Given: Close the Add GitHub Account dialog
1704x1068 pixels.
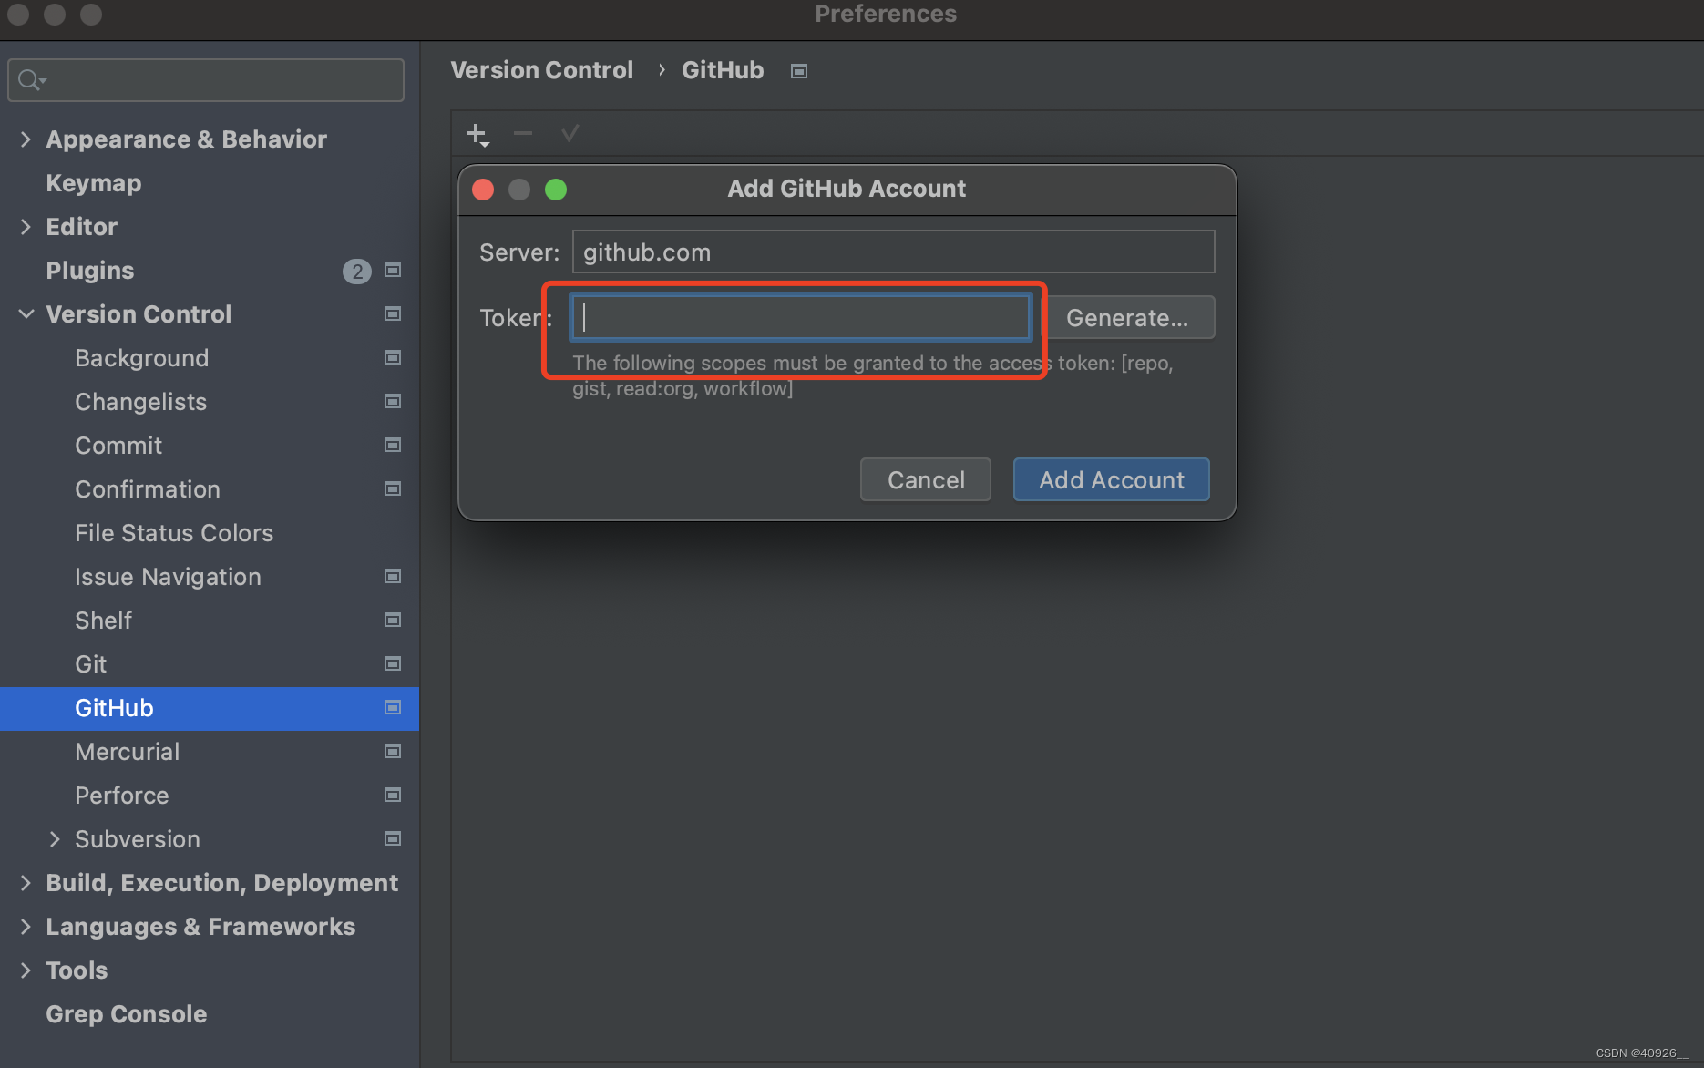Looking at the screenshot, I should (x=483, y=190).
